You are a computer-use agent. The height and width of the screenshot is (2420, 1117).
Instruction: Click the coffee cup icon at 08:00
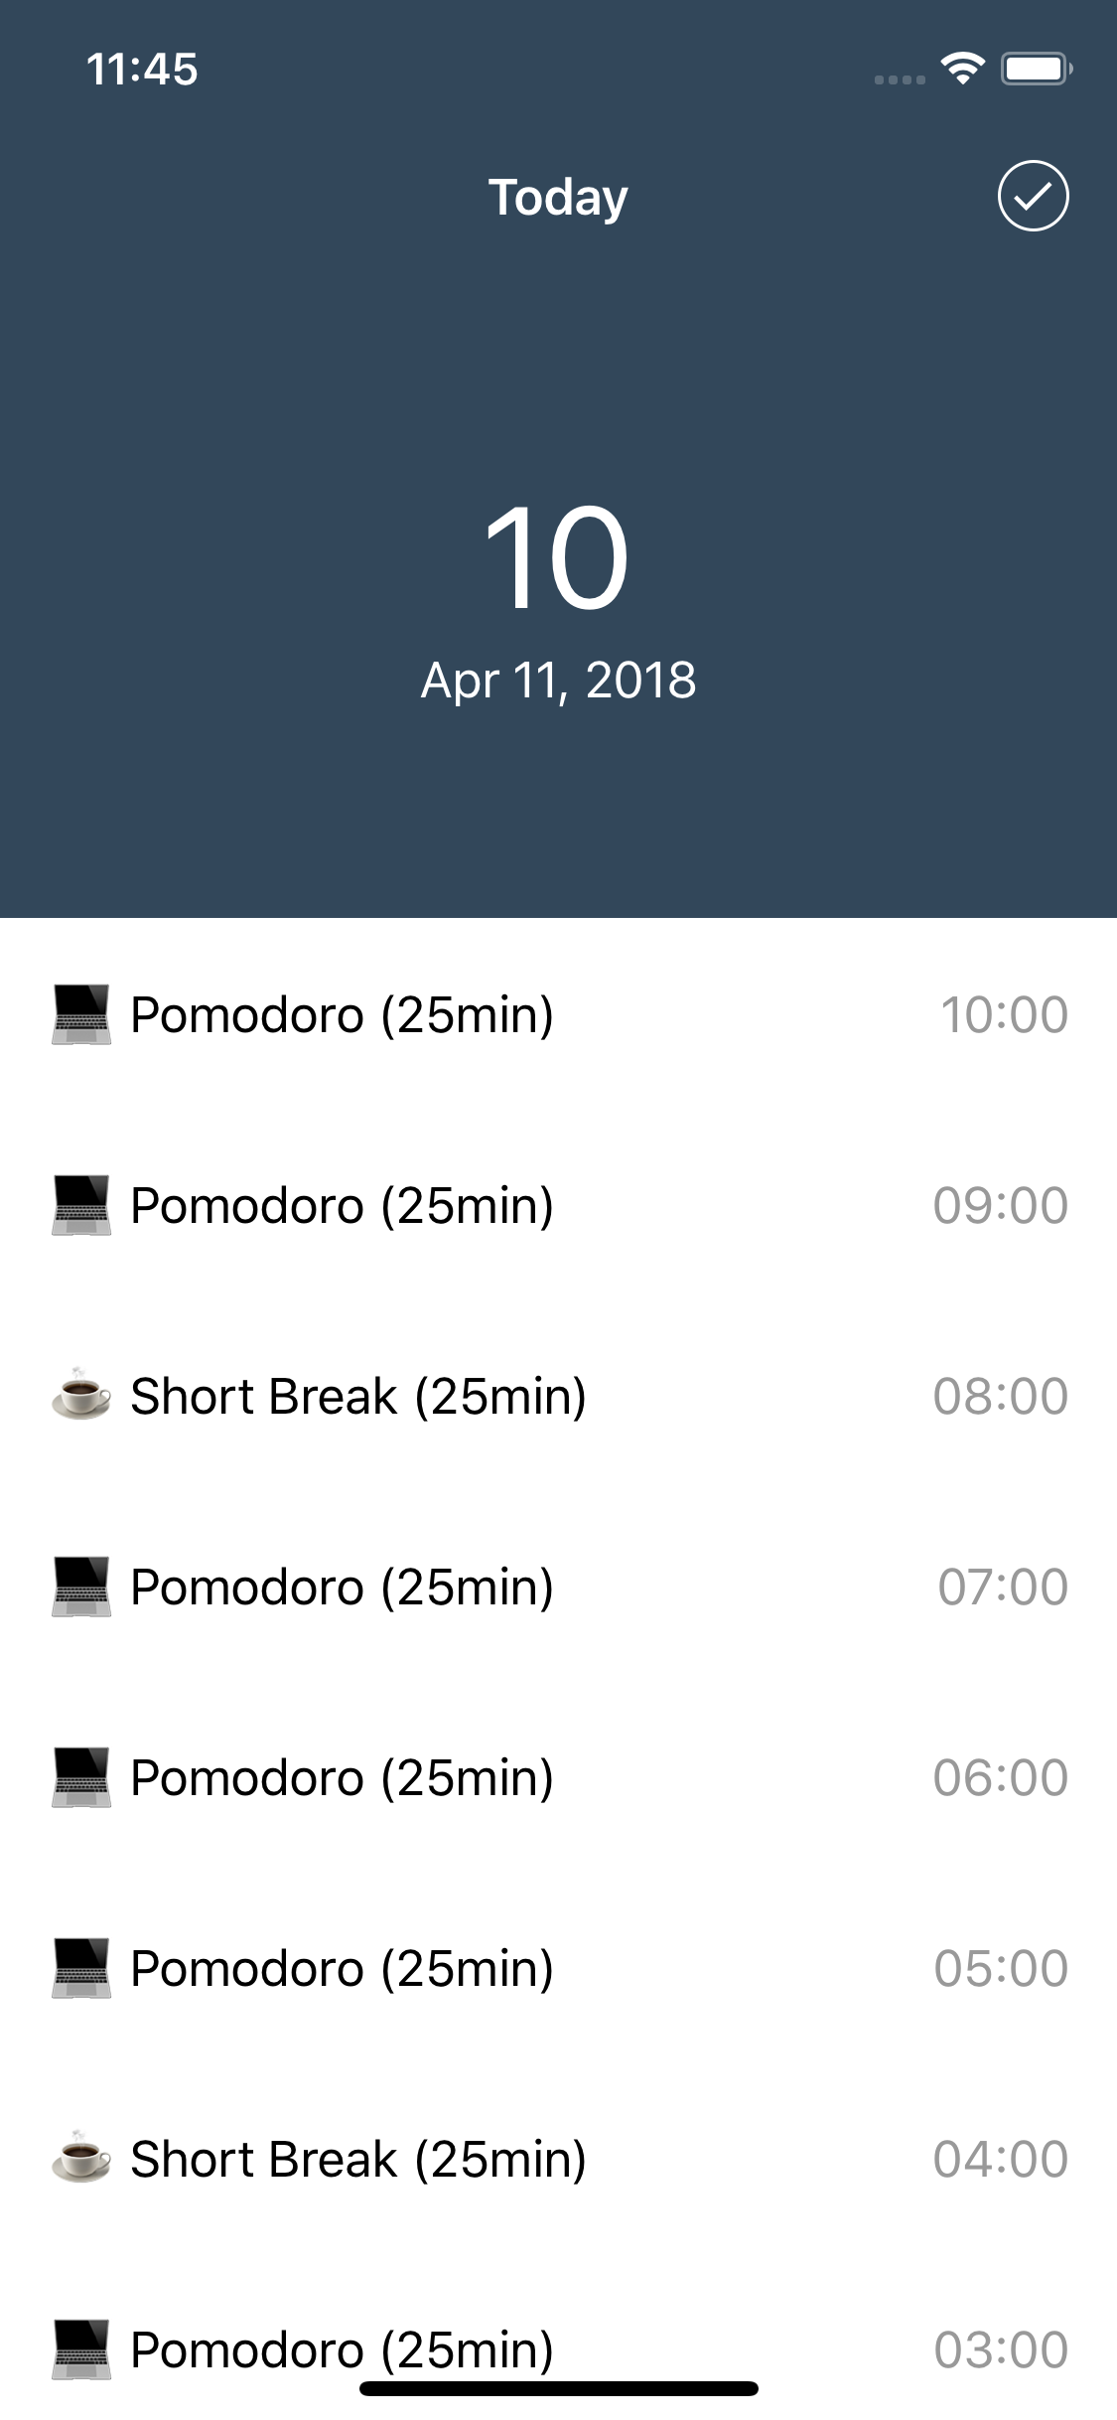pos(80,1394)
